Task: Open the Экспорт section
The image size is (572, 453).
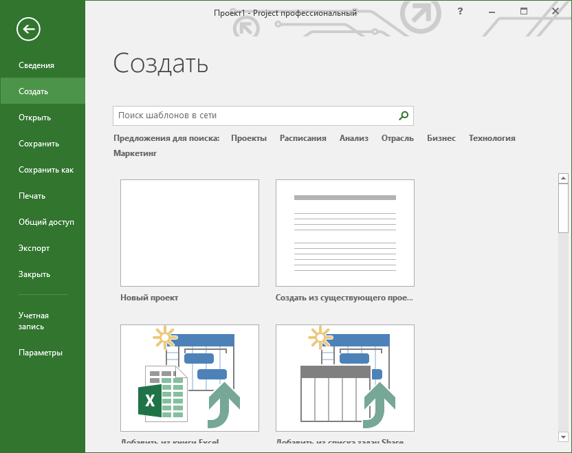Action: pos(34,248)
